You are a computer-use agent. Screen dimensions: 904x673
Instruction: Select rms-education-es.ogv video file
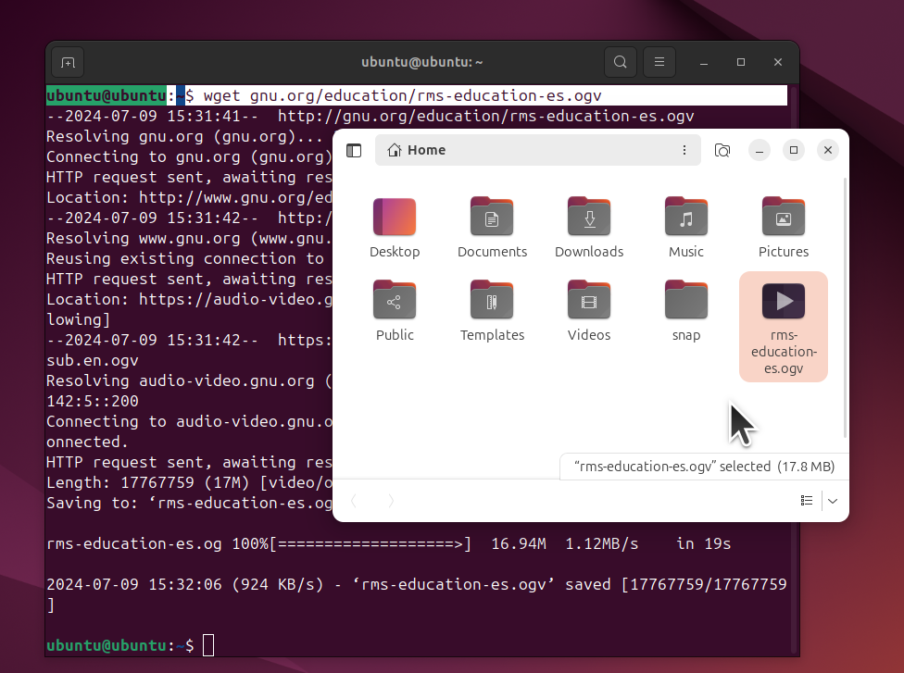pos(784,327)
